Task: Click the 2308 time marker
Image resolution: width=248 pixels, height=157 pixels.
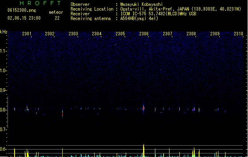Action: pyautogui.click(x=191, y=33)
